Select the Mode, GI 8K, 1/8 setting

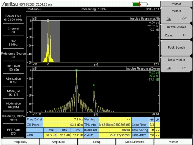tap(13, 93)
